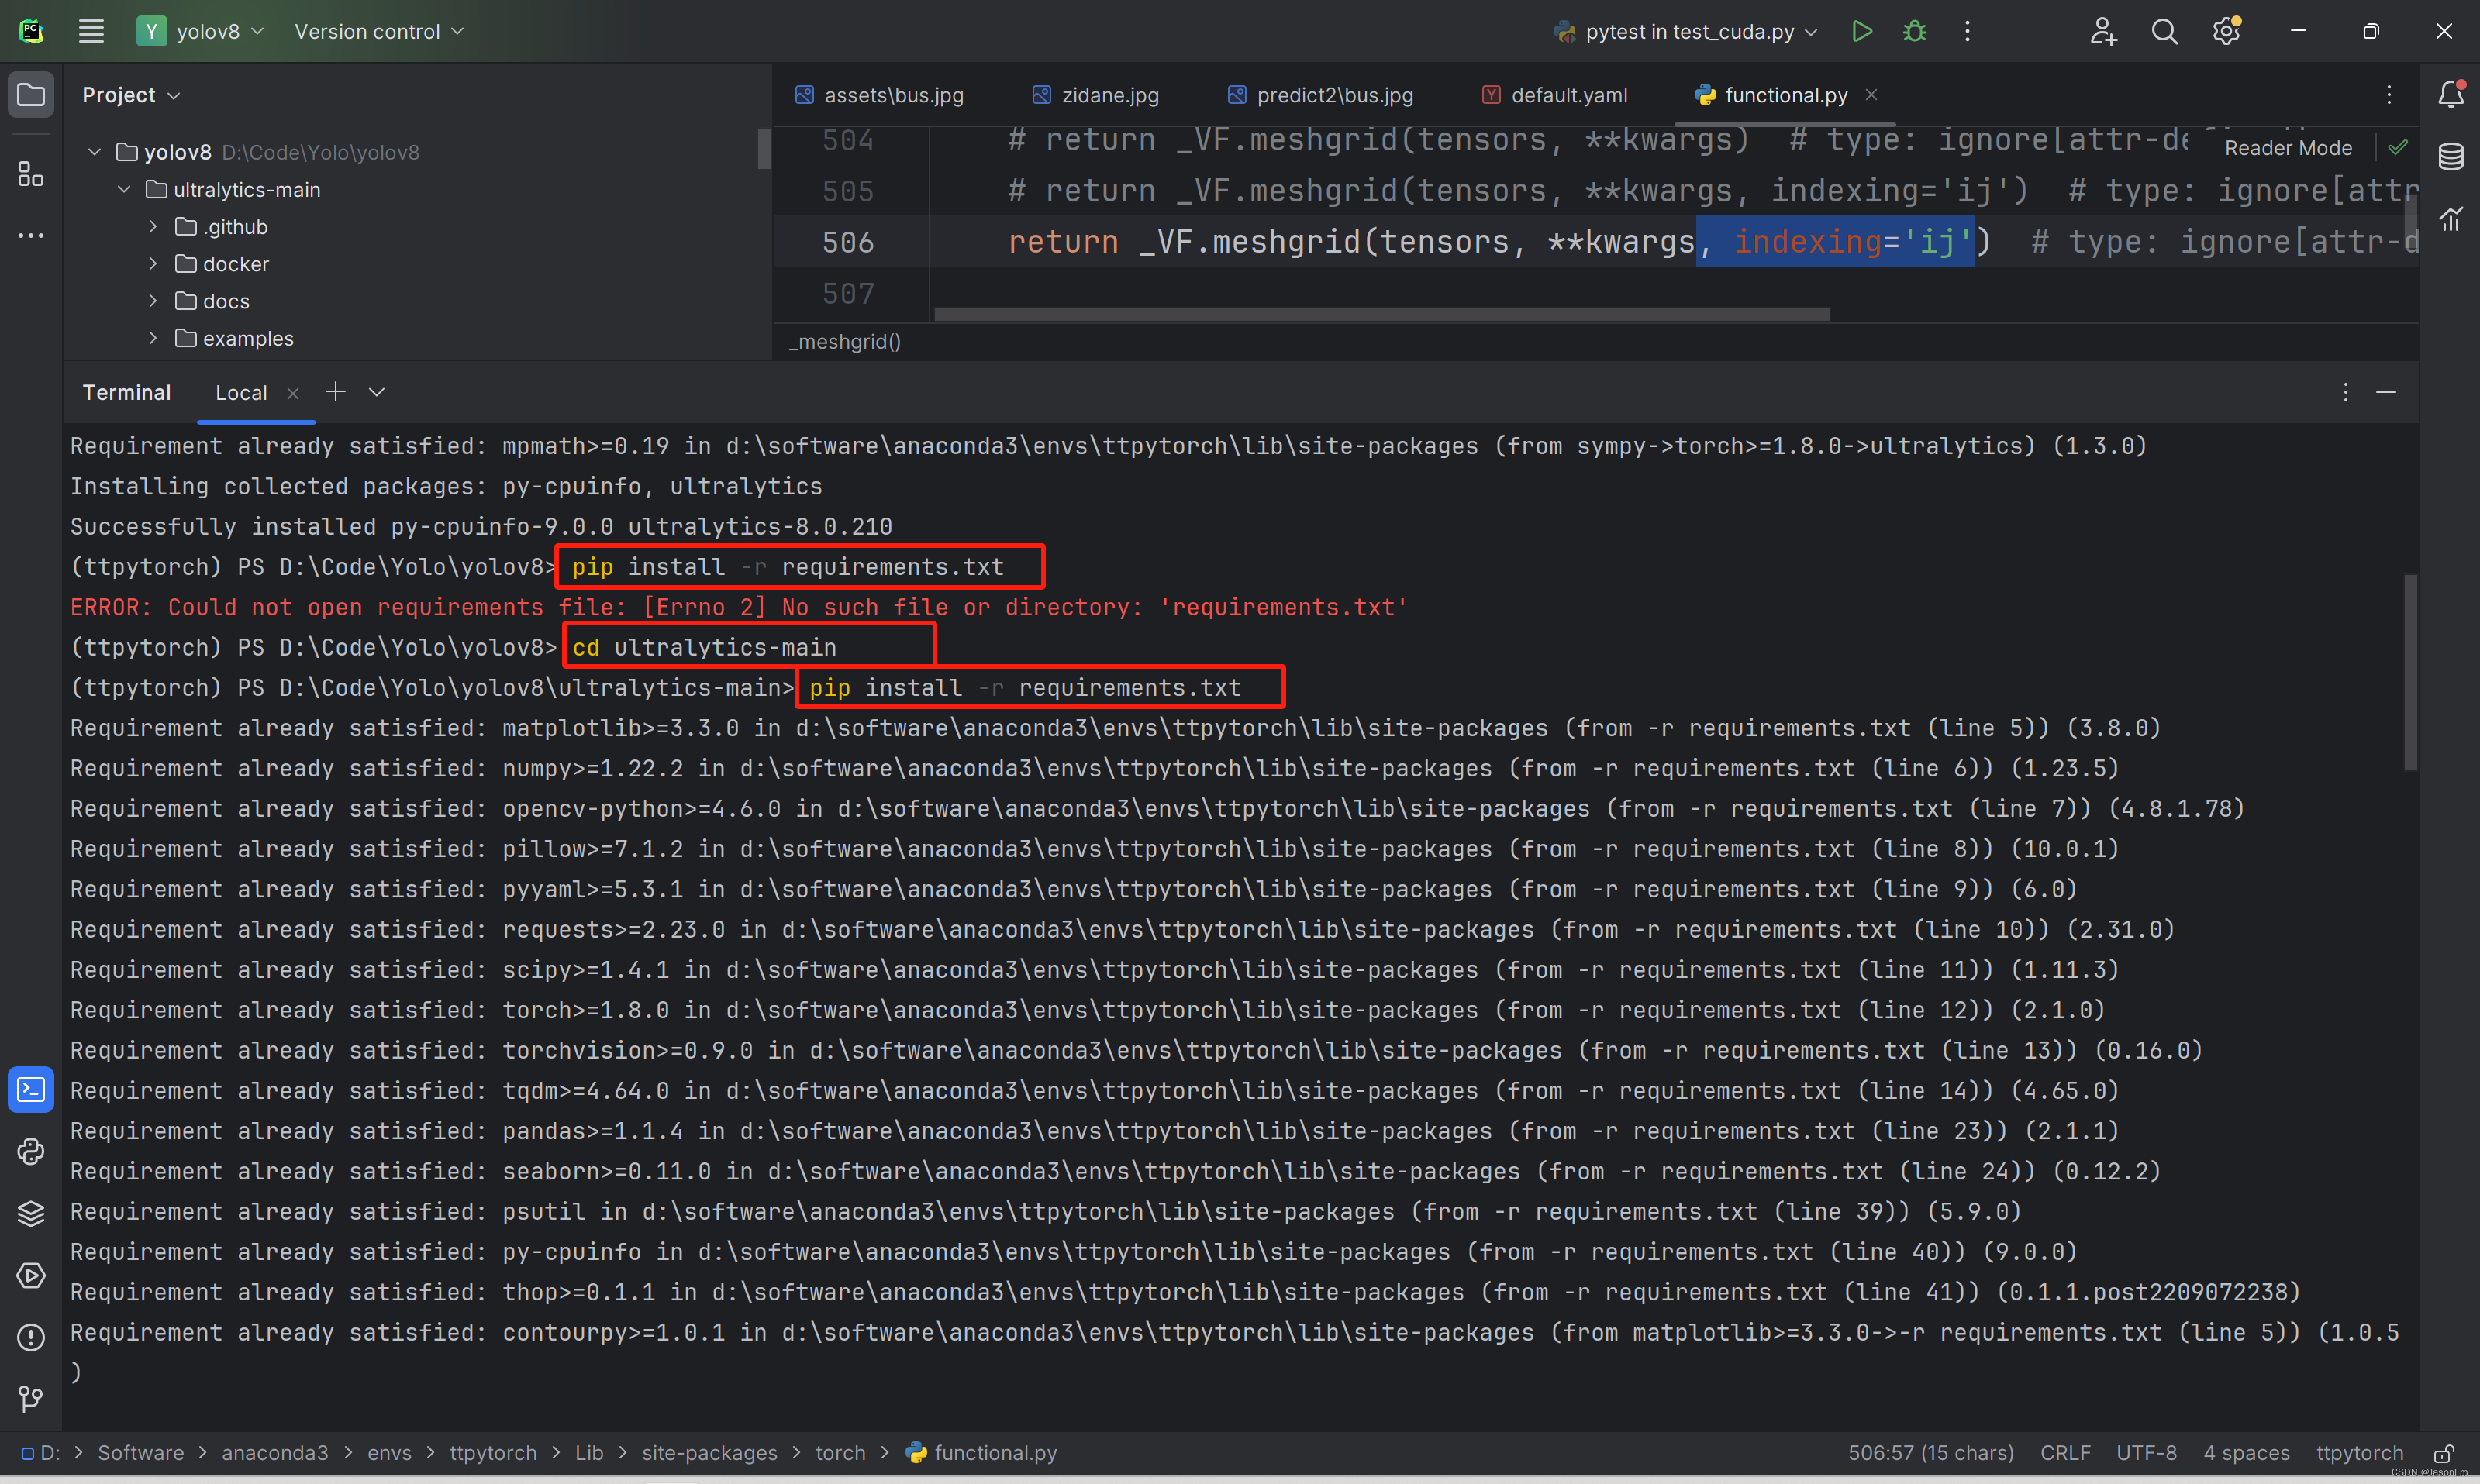Expand the examples folder
2480x1484 pixels.
(153, 338)
